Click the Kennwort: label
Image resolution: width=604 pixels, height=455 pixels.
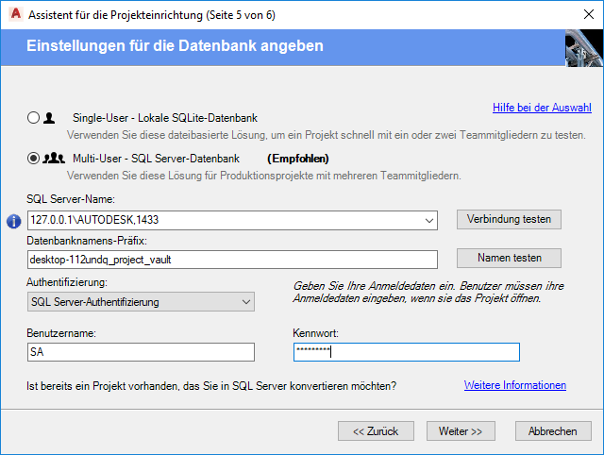(315, 333)
